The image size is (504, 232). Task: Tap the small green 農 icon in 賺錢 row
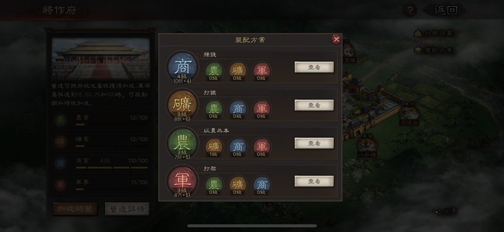point(213,71)
